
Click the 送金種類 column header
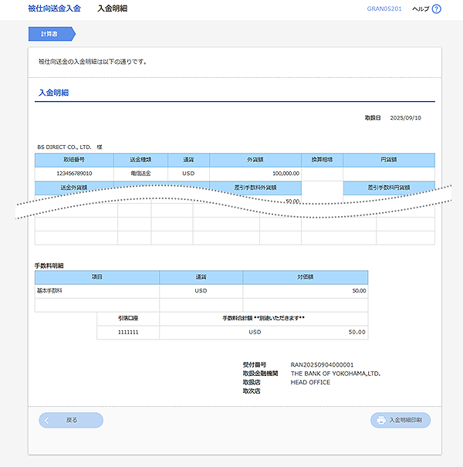point(140,160)
